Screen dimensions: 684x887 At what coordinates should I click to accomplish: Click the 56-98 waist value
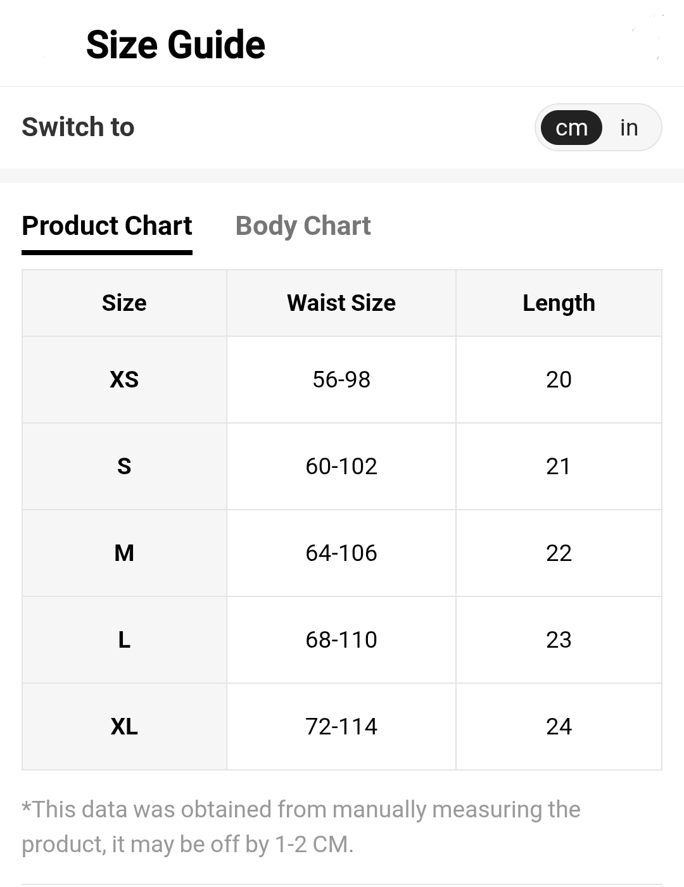(341, 379)
